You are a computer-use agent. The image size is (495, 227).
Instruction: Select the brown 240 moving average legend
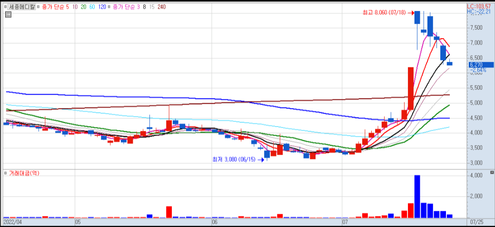click(162, 7)
